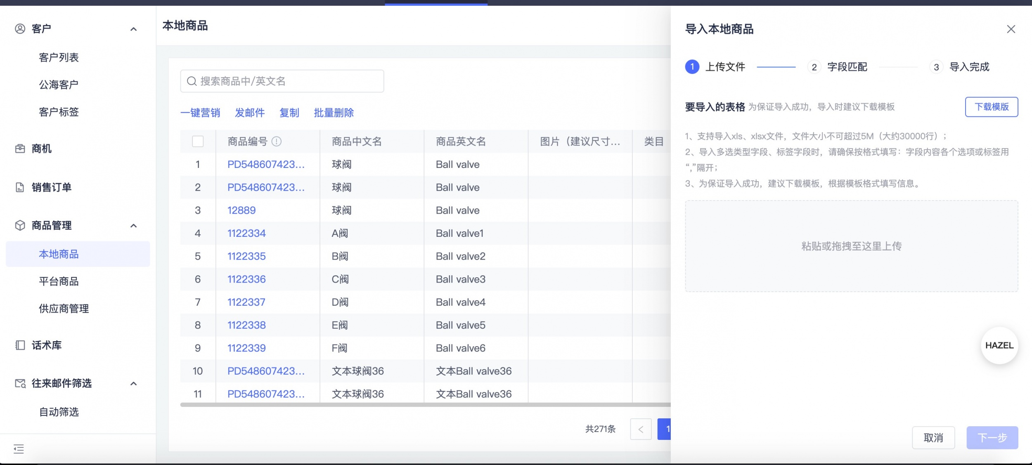Click the info icon beside 商品编号 column header
The height and width of the screenshot is (465, 1032).
pos(276,141)
